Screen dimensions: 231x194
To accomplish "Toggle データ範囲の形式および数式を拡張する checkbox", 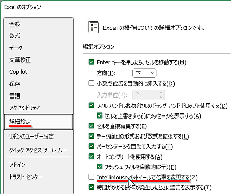I will [x=91, y=136].
